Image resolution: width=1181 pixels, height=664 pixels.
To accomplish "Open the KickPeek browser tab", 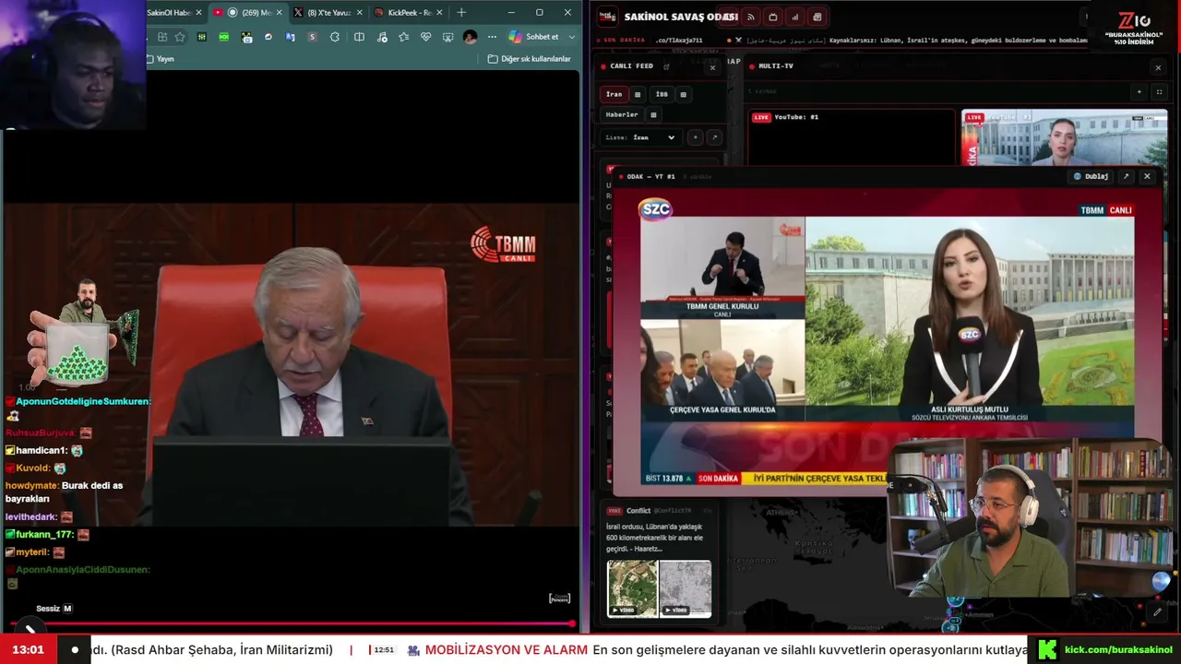I will pyautogui.click(x=409, y=13).
